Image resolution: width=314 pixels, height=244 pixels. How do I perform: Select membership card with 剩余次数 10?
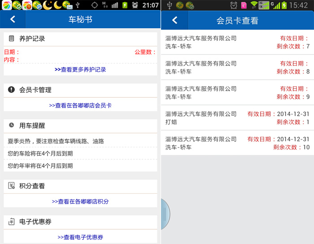[x=237, y=143]
